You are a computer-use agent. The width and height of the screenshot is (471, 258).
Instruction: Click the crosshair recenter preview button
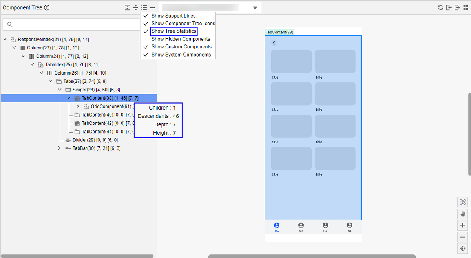(x=462, y=249)
